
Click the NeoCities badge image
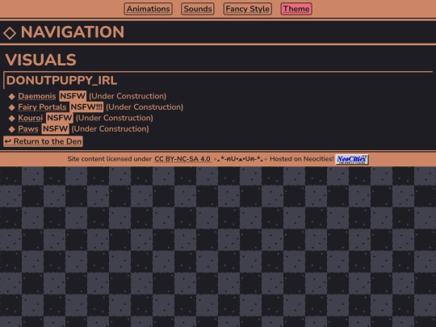click(352, 159)
